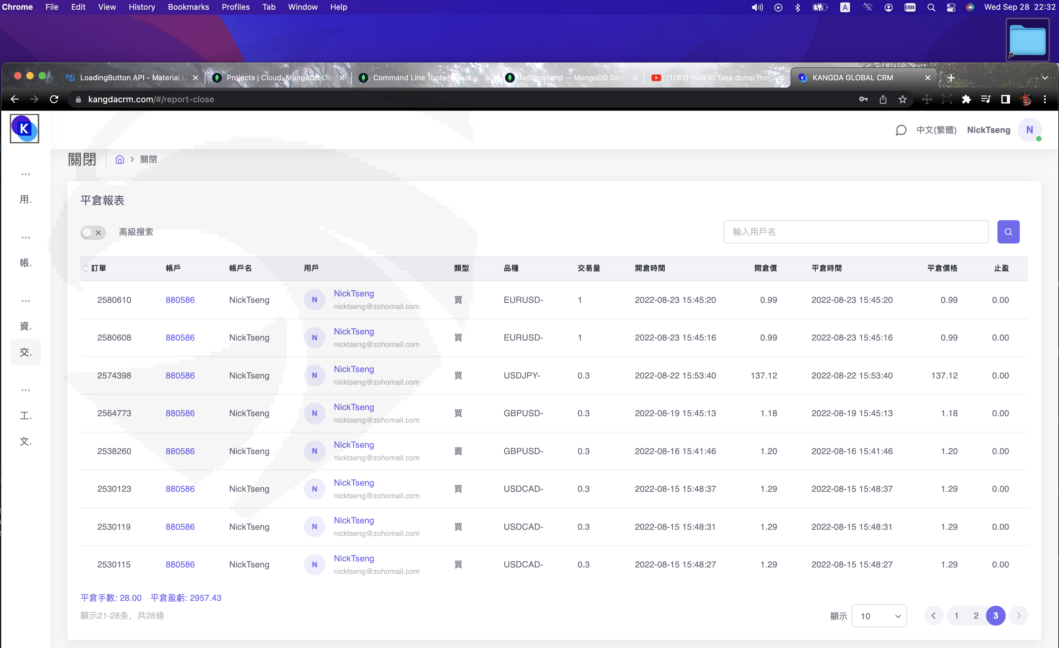Screen dimensions: 1059x648
Task: Click the next page arrow in pagination
Action: pyautogui.click(x=1019, y=615)
